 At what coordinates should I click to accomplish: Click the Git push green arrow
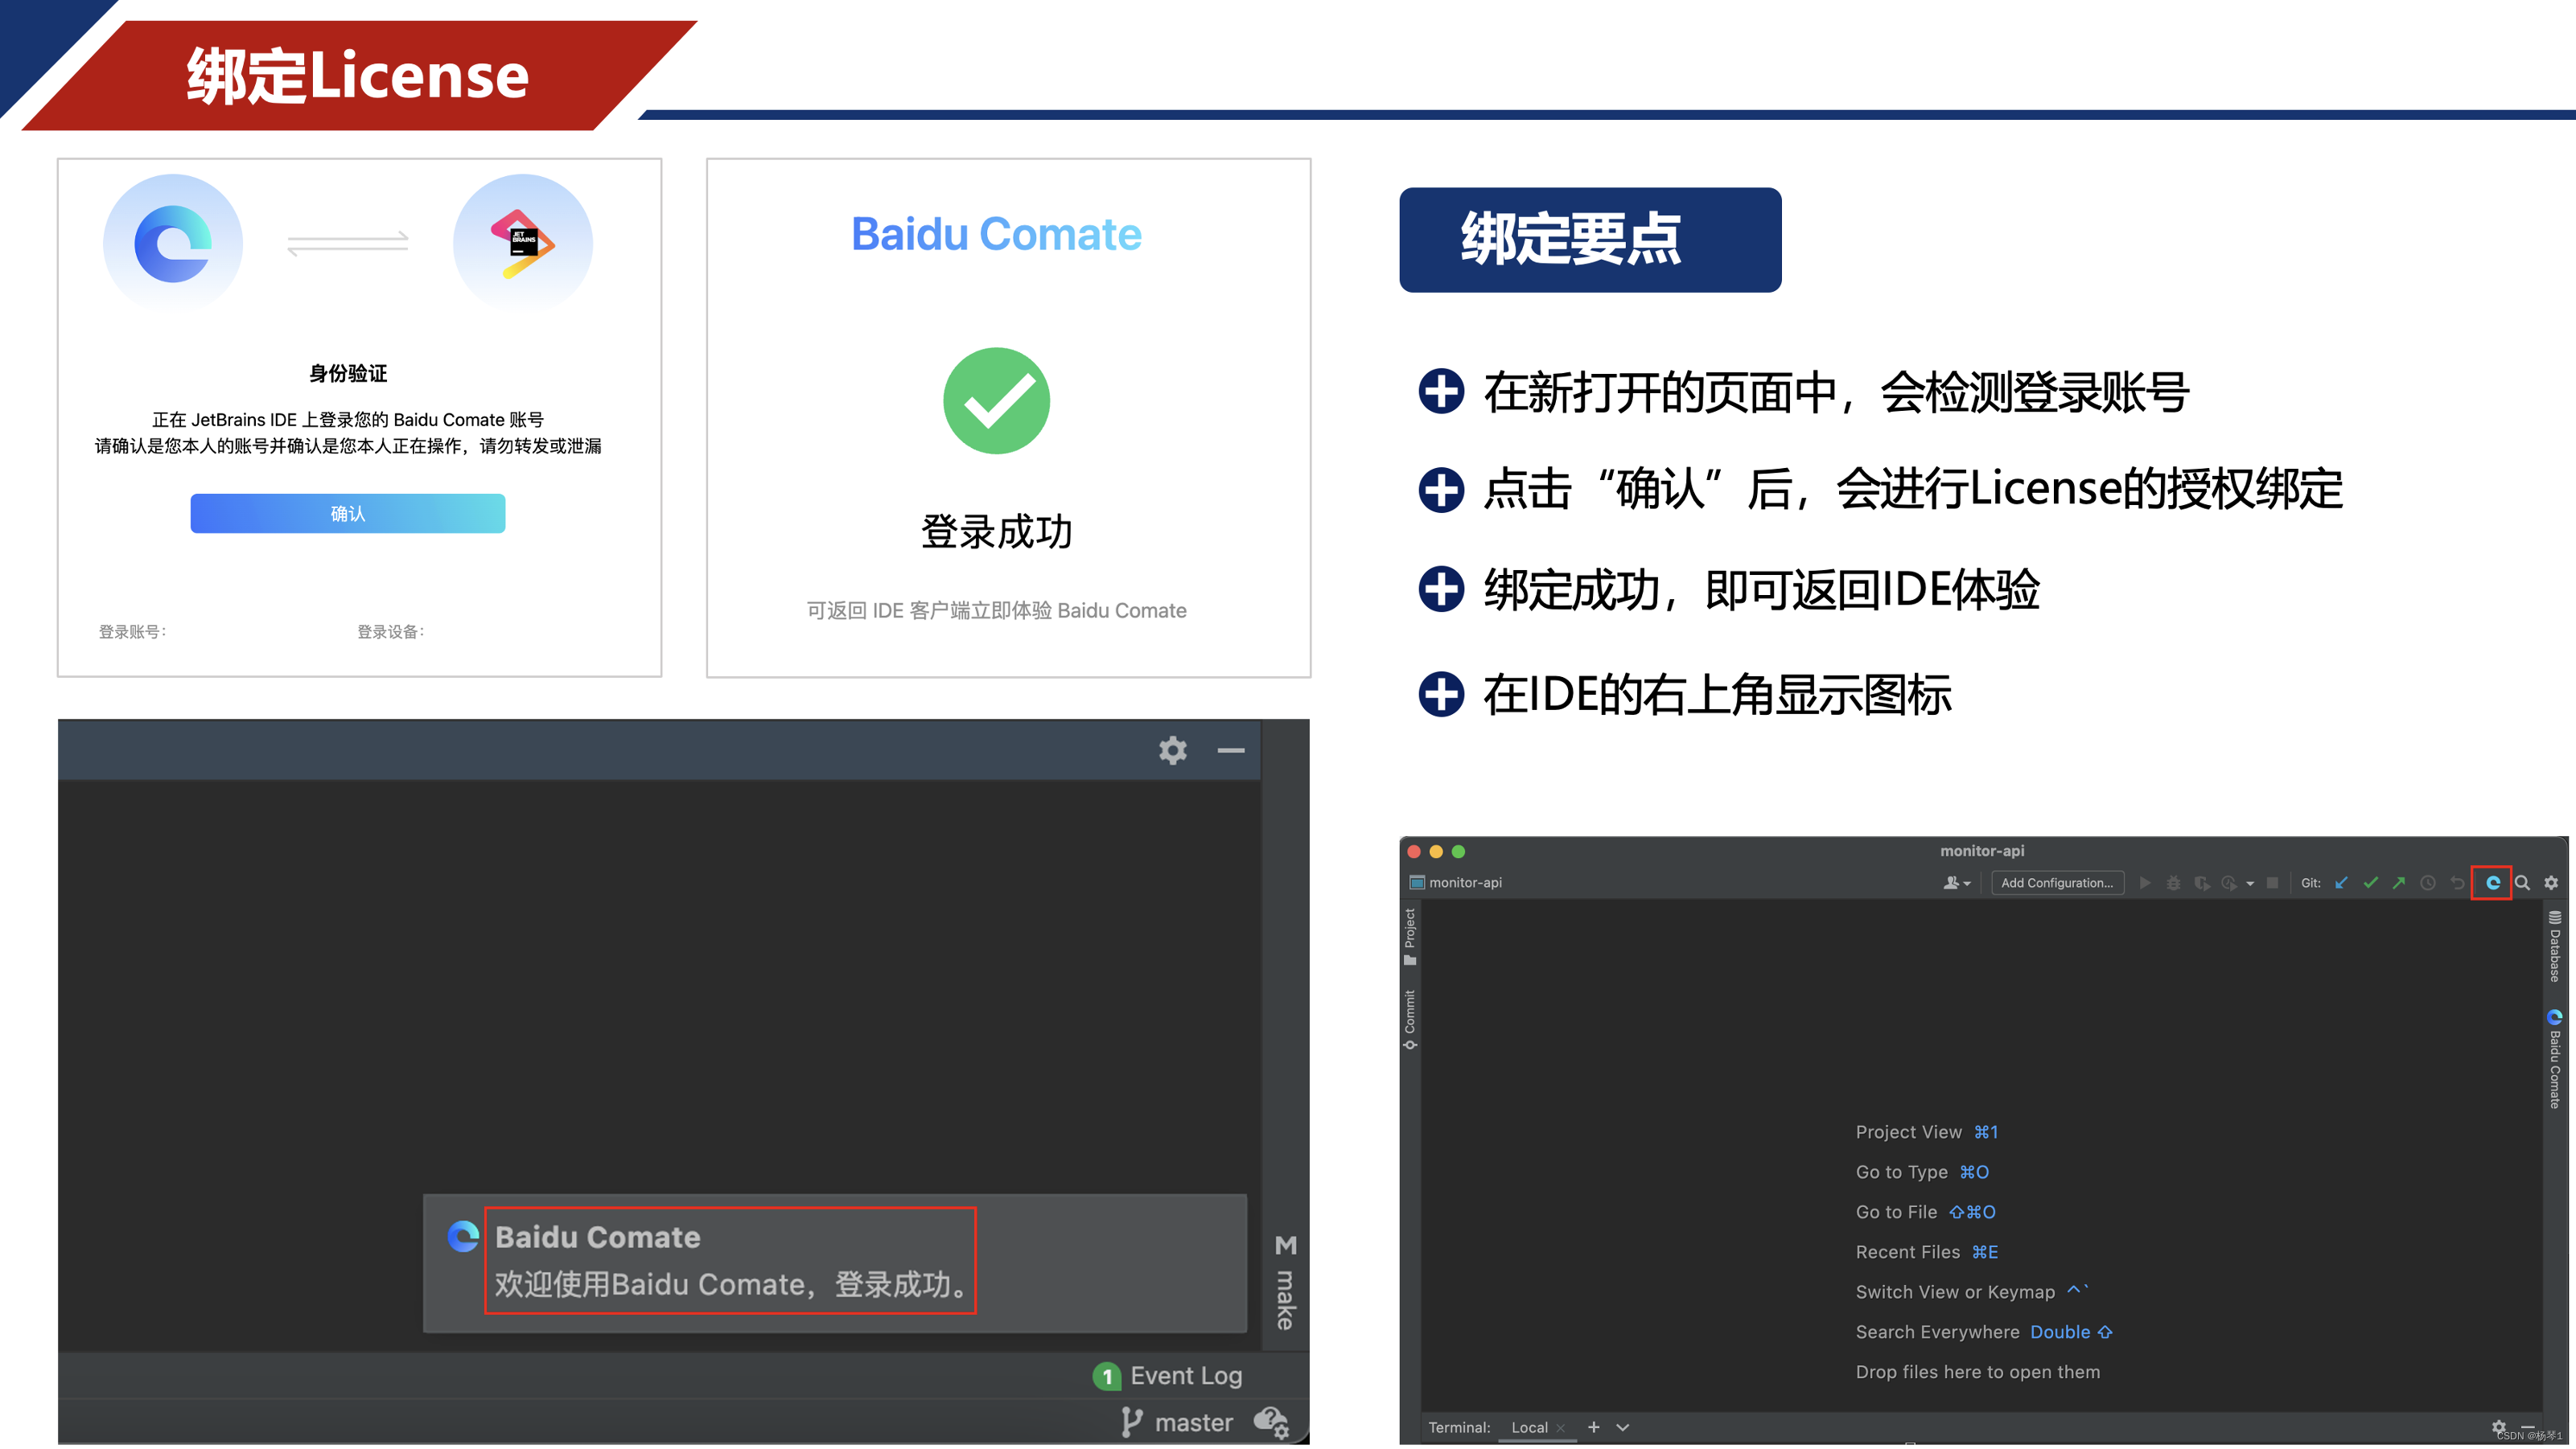(2398, 882)
